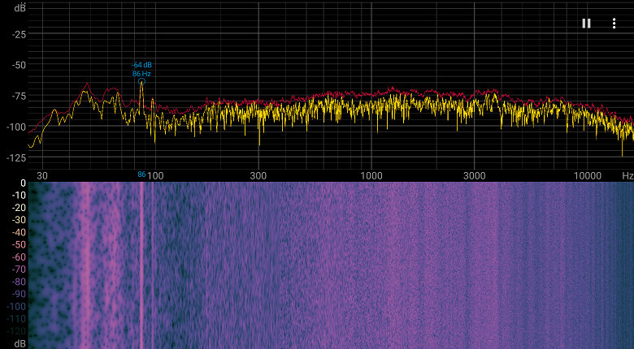Click the '0' spectrogram color scale value
The height and width of the screenshot is (349, 634).
(23, 183)
